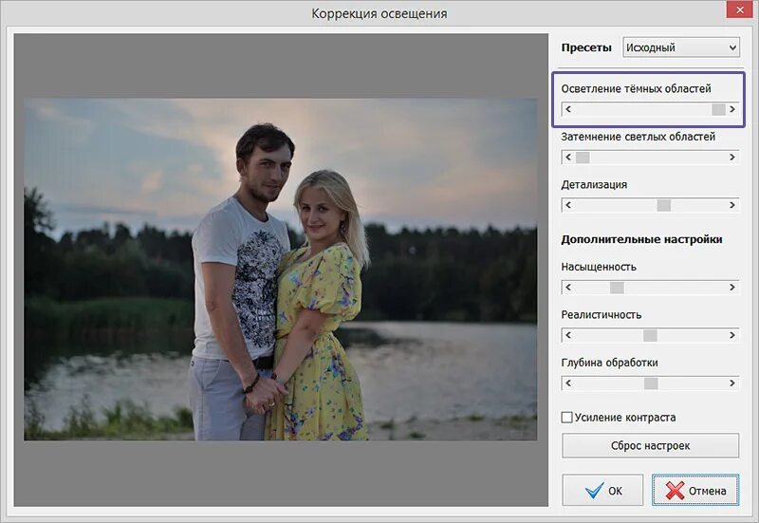Click the photo preview of the couple
The image size is (759, 523).
[x=281, y=270]
